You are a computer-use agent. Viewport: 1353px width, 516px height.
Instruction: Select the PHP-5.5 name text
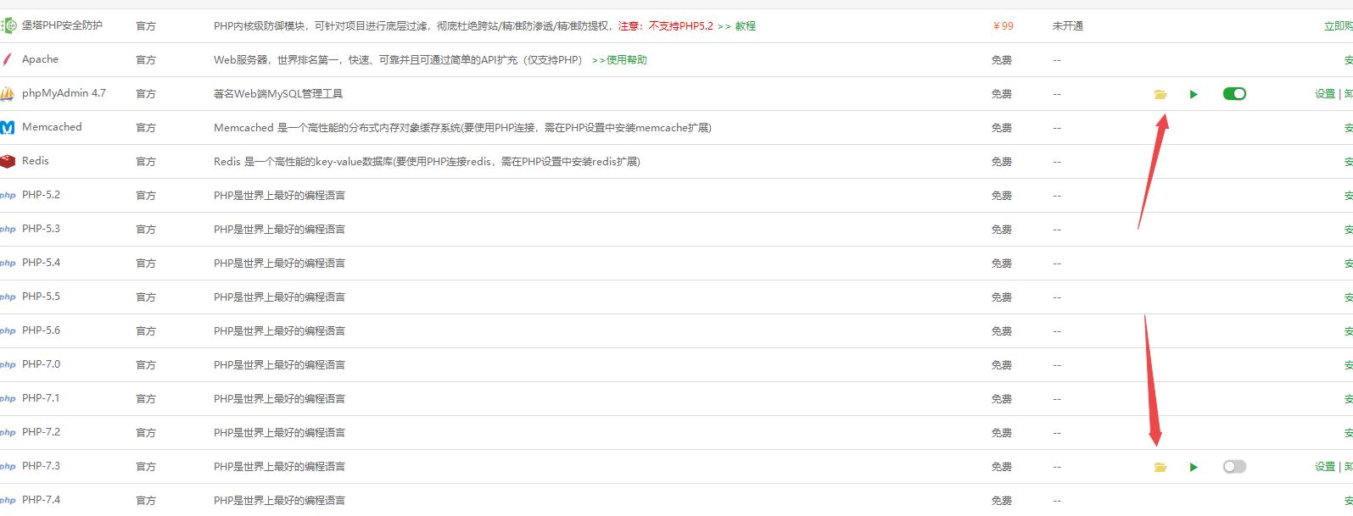pos(41,297)
